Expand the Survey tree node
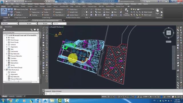183x103 pixels. [x=7, y=65]
